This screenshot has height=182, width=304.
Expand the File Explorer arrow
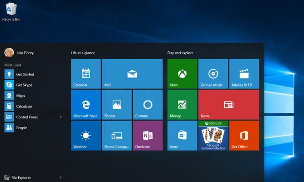coord(61,177)
